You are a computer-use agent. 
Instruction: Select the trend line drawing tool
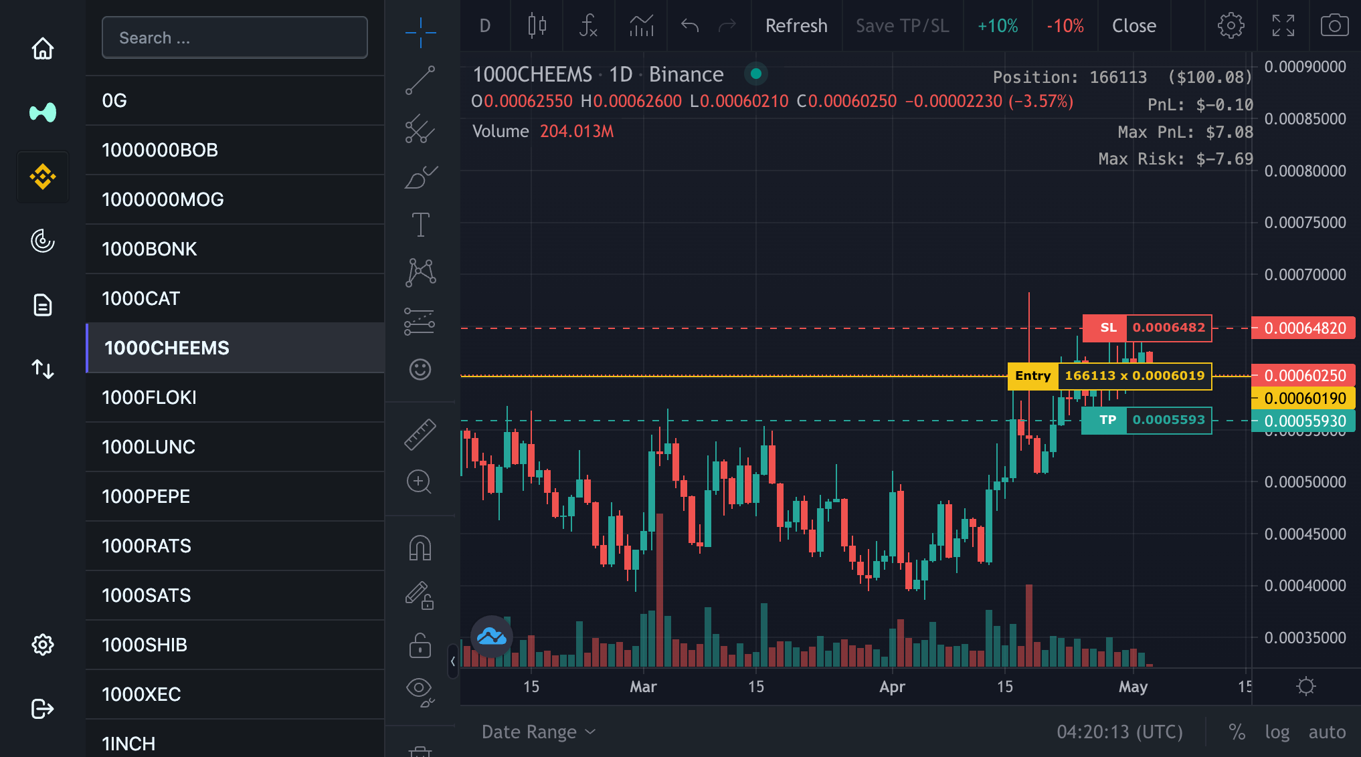pyautogui.click(x=420, y=80)
